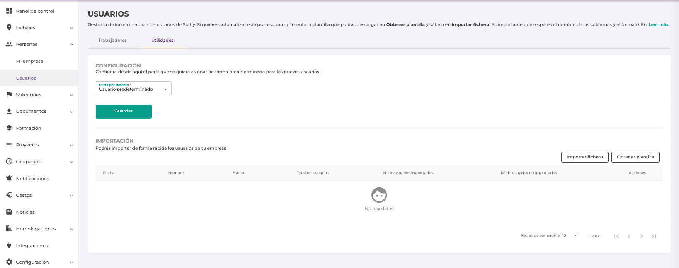Click the Notificaciones bell icon
This screenshot has width=679, height=268.
click(x=9, y=178)
